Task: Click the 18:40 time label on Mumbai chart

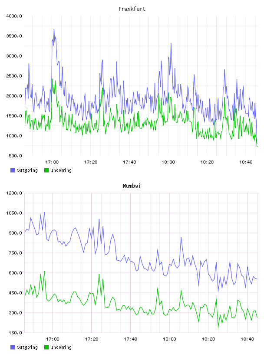Action: tap(247, 339)
